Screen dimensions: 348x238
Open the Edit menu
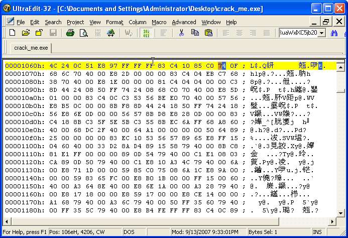click(x=35, y=22)
